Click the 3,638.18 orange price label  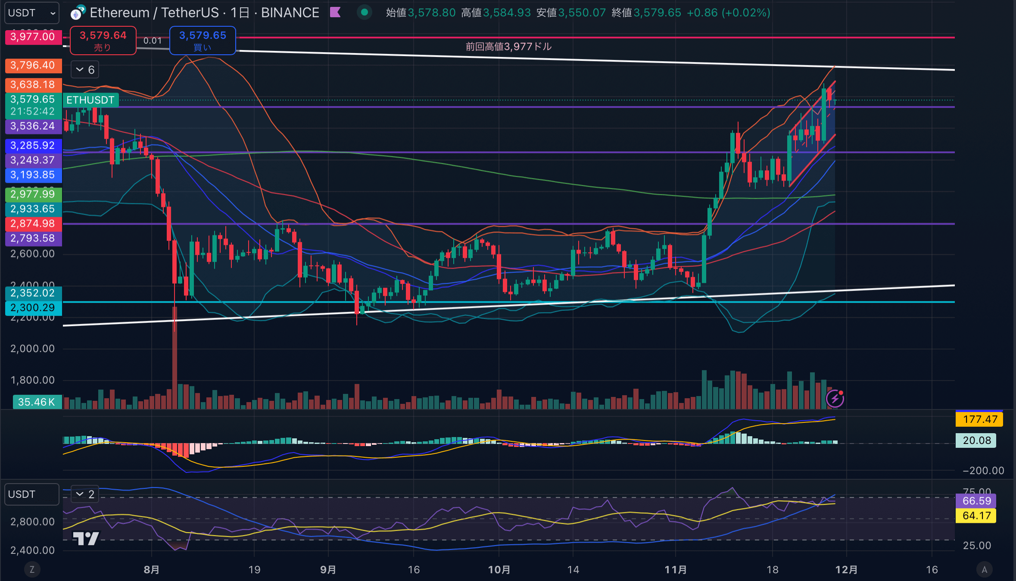pos(33,84)
